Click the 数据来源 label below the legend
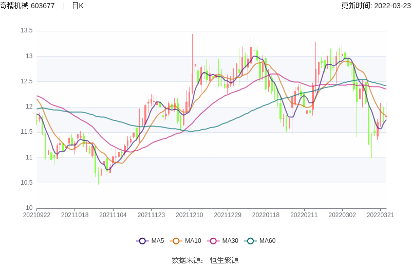The height and width of the screenshot is (266, 411). 188,260
